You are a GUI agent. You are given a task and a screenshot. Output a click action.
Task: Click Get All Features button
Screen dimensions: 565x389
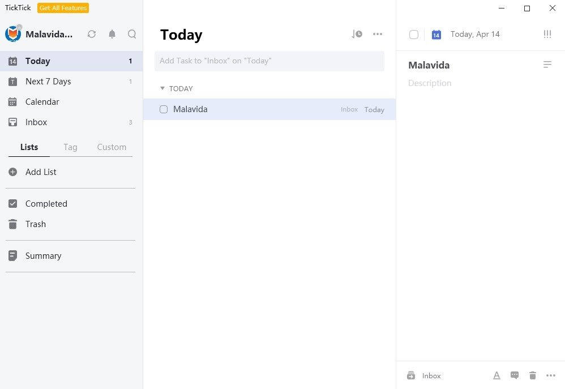[63, 8]
